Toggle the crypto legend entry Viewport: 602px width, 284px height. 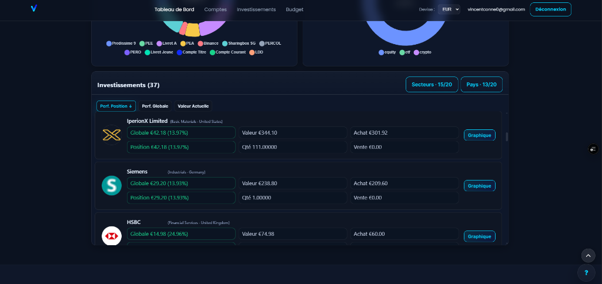tap(423, 52)
